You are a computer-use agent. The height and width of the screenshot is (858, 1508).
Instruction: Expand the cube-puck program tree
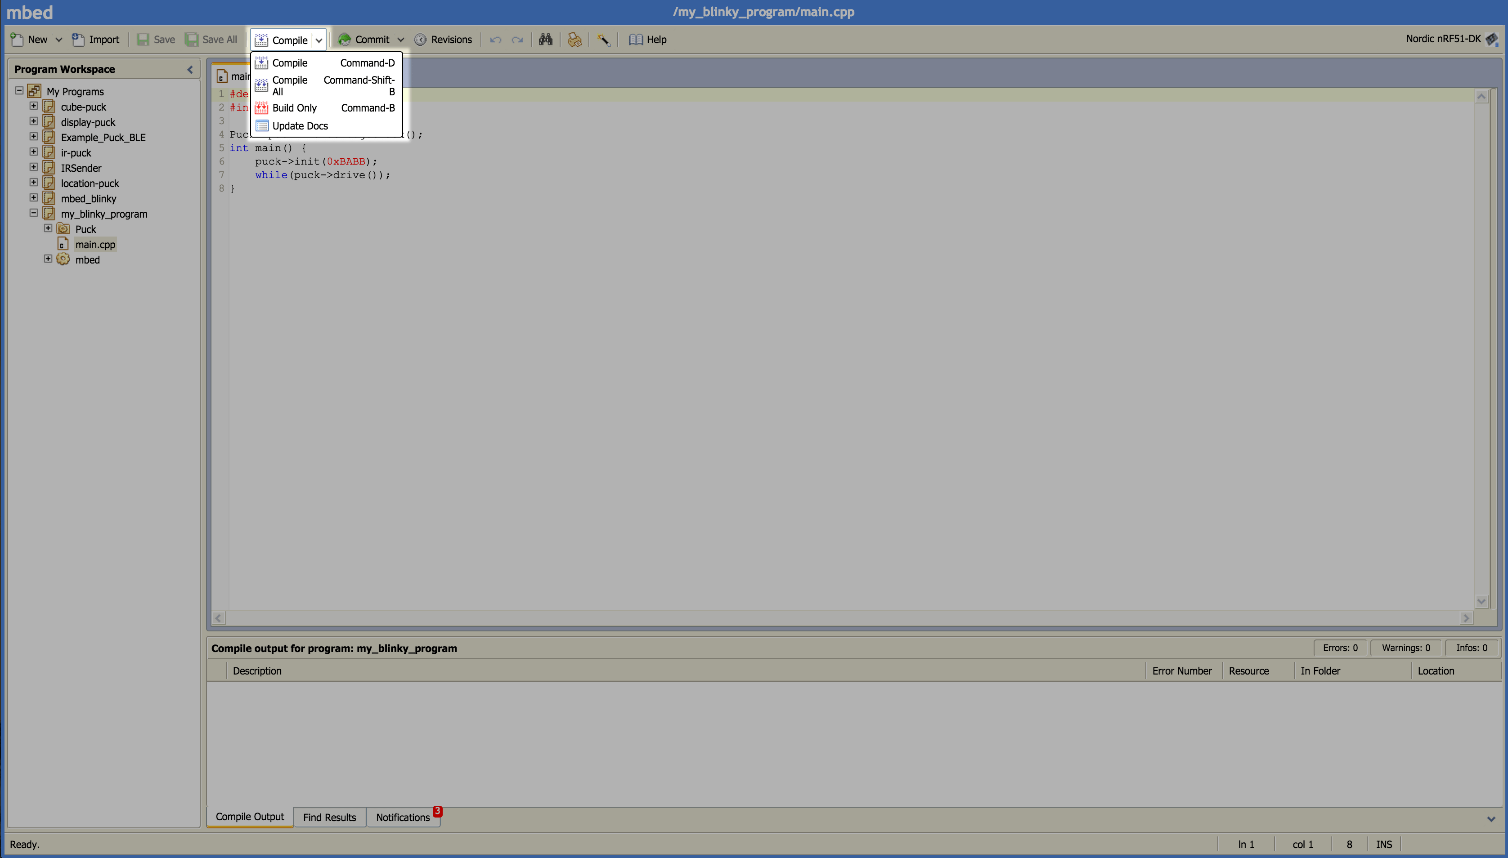[34, 106]
